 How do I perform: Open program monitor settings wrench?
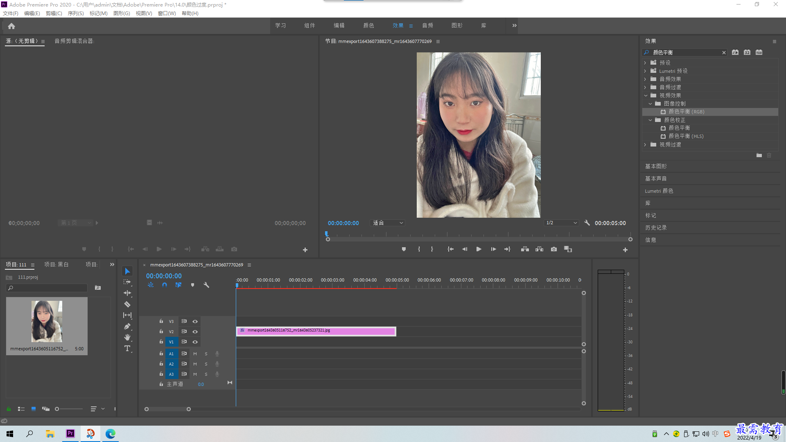click(x=587, y=223)
